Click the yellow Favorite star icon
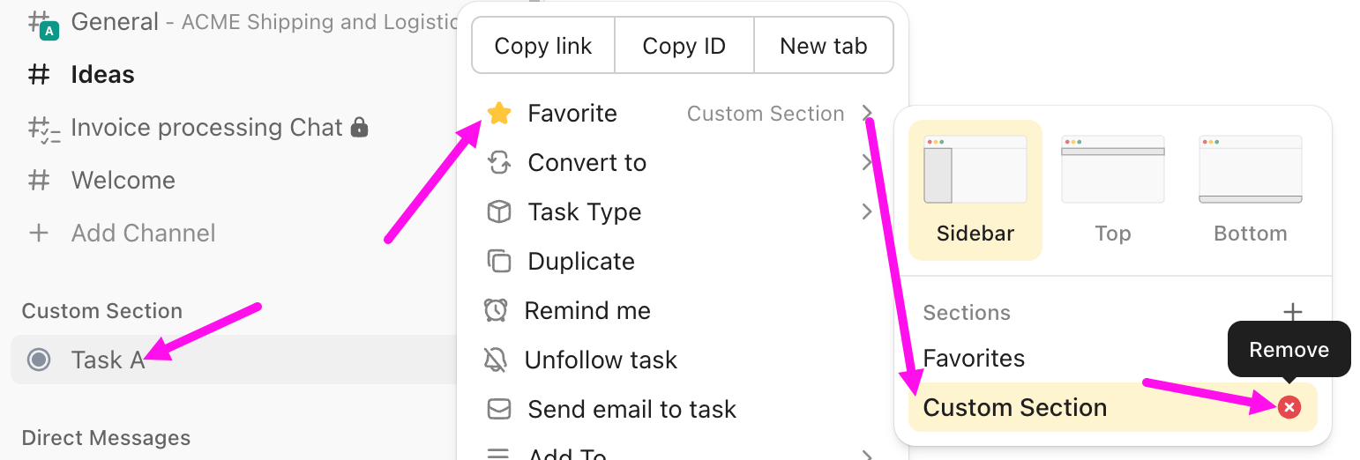Screen dimensions: 1360x460 [499, 113]
